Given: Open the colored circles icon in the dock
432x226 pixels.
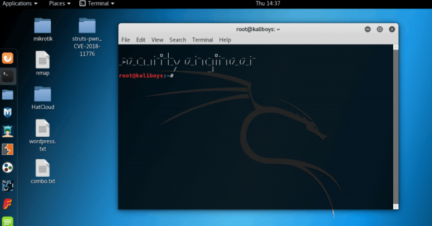Looking at the screenshot, I should click(x=8, y=168).
